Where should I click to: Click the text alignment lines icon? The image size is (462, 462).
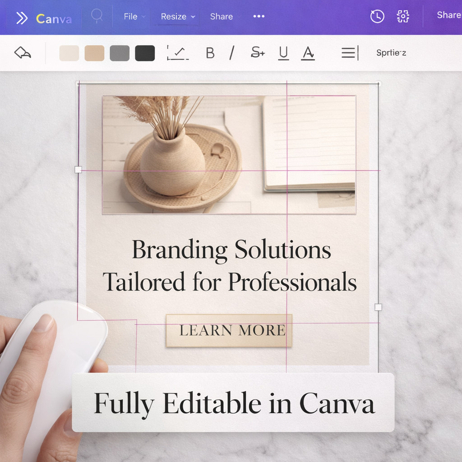[350, 53]
